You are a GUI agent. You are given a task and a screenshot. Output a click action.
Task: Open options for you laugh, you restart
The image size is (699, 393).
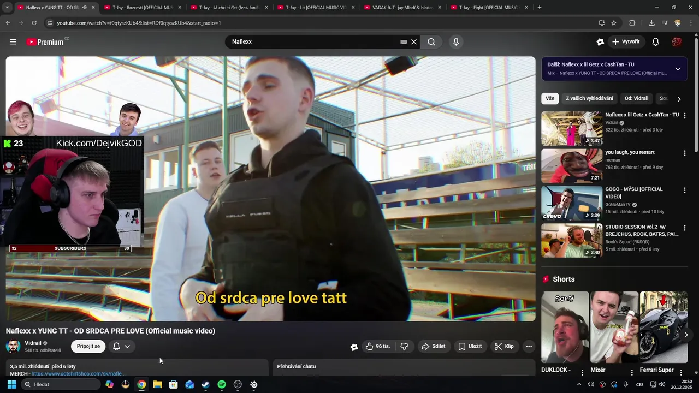coord(684,153)
